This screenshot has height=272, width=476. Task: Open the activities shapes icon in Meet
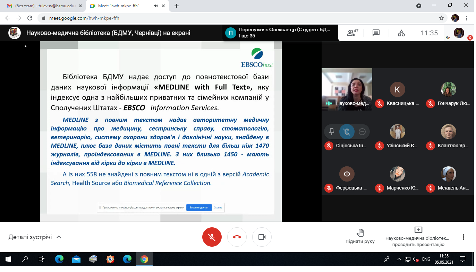(x=401, y=33)
